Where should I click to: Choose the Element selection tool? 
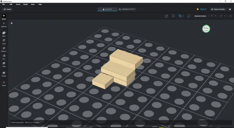pyautogui.click(x=4, y=25)
